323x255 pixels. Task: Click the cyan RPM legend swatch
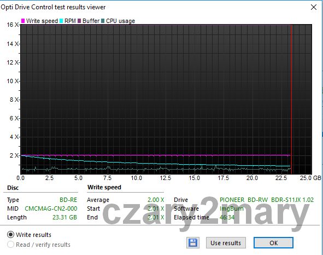point(61,21)
